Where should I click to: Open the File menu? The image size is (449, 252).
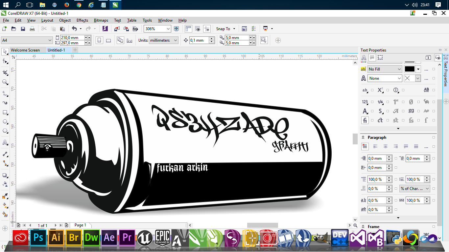coord(6,20)
